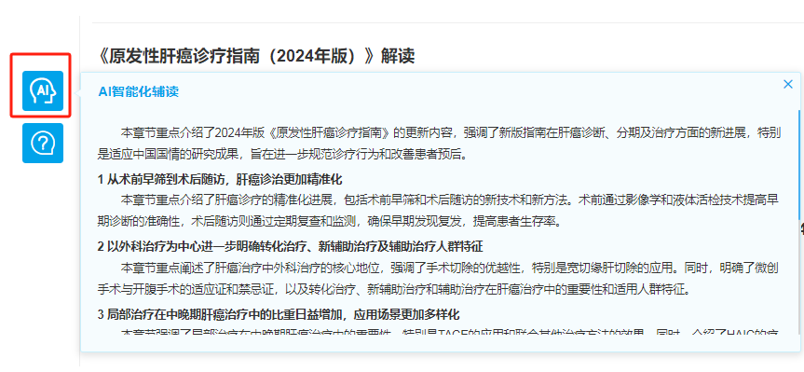Click paragraph about 外科治疗的核心地位
The image size is (804, 372).
[439, 278]
